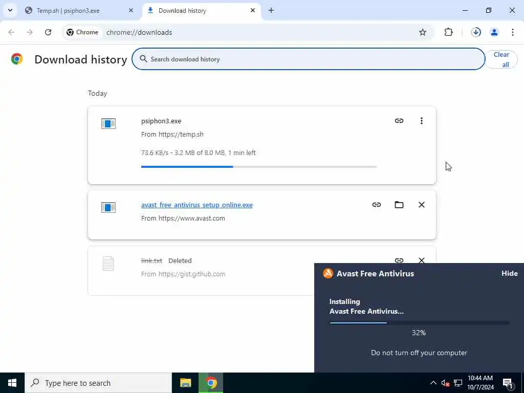The width and height of the screenshot is (524, 393).
Task: Close the Temp.sh tab
Action: (131, 10)
